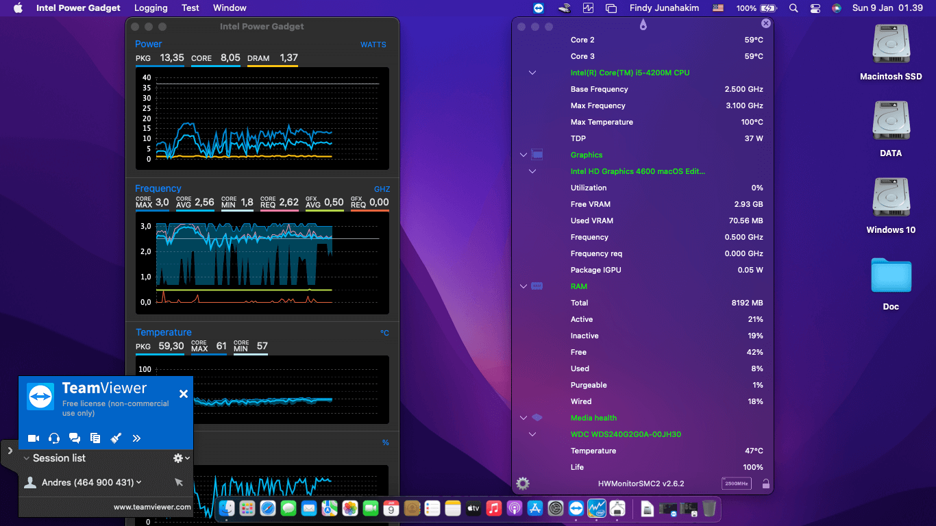This screenshot has height=526, width=936.
Task: Click the TeamViewer headset audio icon
Action: pos(54,438)
